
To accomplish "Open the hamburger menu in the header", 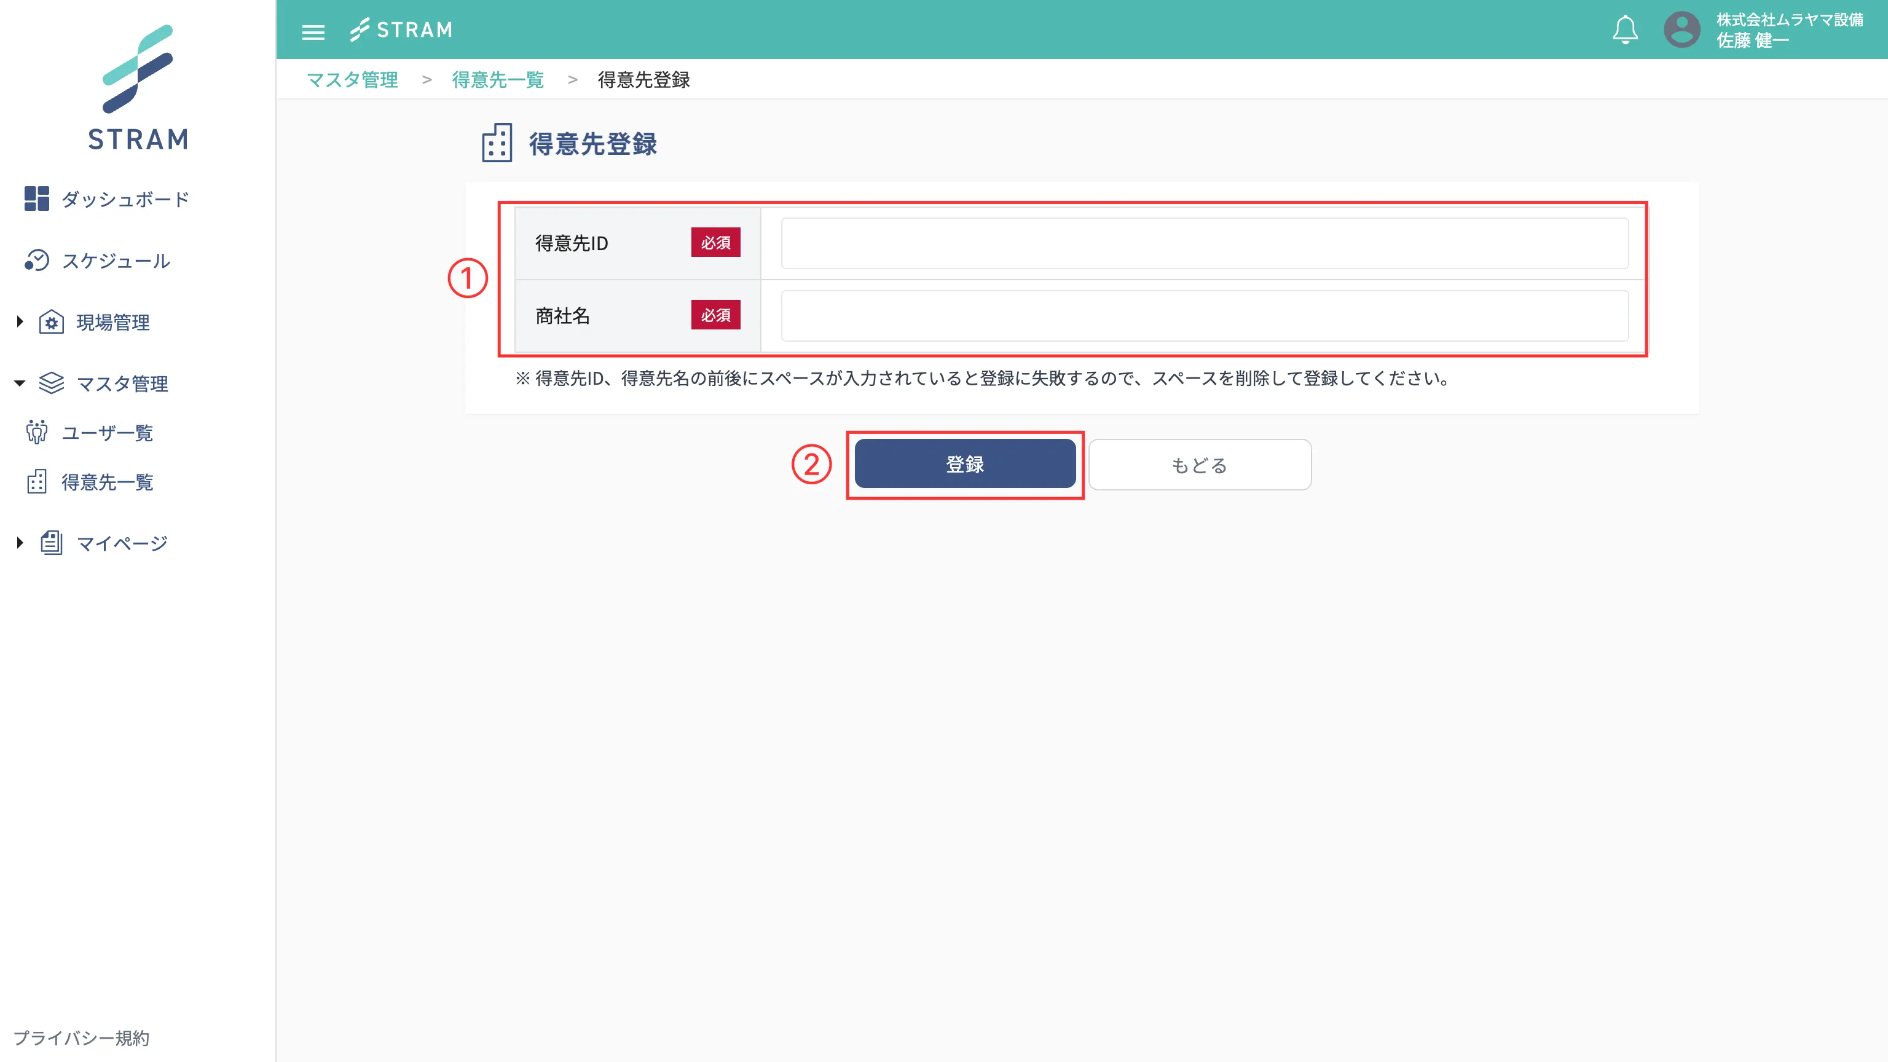I will (313, 31).
